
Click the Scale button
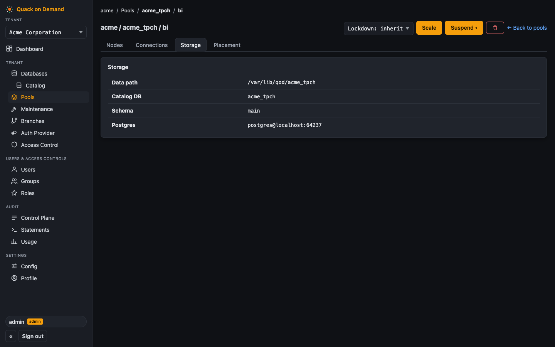click(429, 28)
